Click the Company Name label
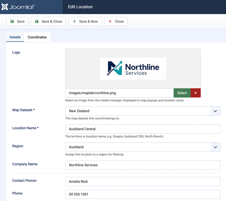The image size is (226, 201). [x=25, y=164]
